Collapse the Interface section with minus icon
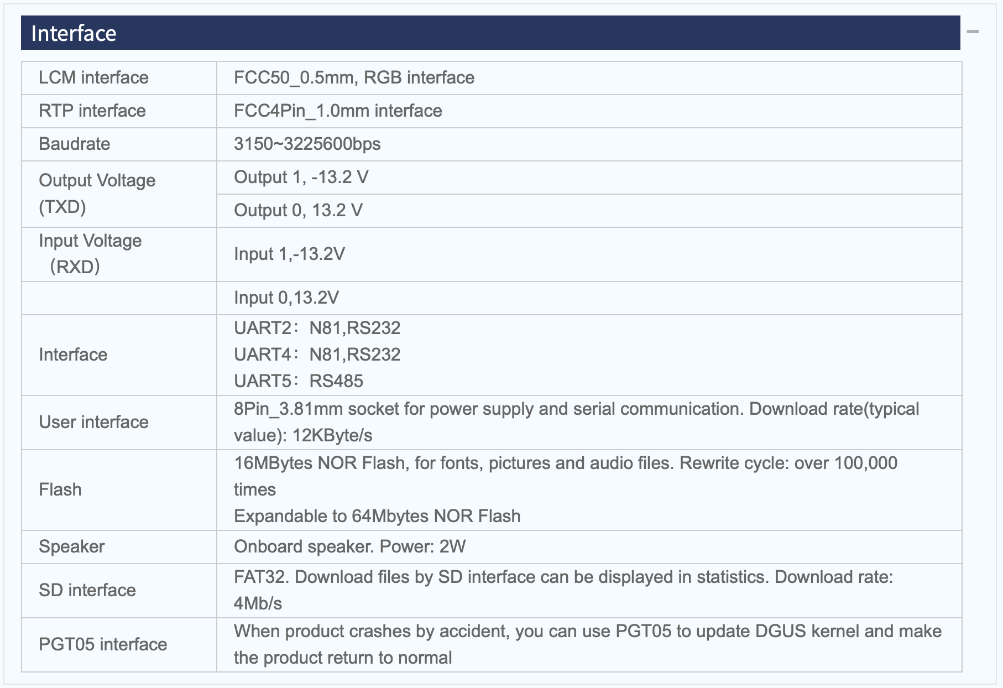Screen dimensions: 1003x688 973,32
